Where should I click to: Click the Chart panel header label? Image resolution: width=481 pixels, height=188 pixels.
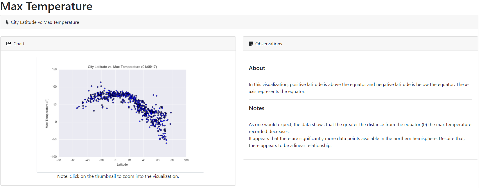point(19,44)
